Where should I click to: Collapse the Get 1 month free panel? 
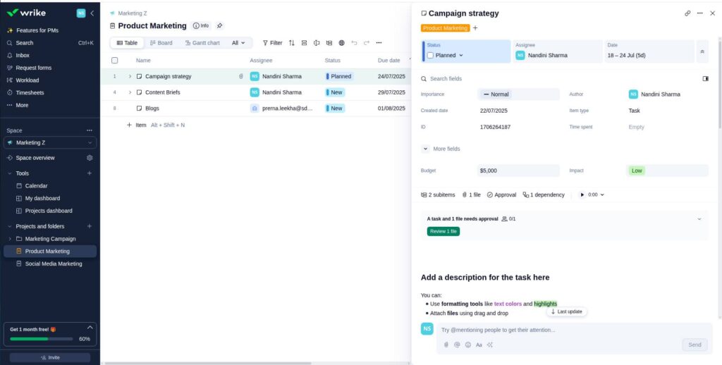(x=90, y=328)
